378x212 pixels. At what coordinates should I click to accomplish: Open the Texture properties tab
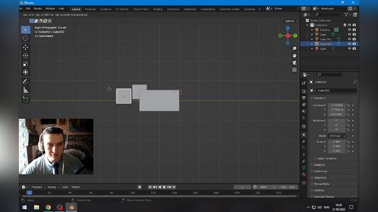click(x=304, y=183)
